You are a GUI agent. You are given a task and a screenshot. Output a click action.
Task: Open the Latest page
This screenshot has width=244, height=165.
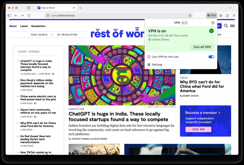(x=24, y=26)
